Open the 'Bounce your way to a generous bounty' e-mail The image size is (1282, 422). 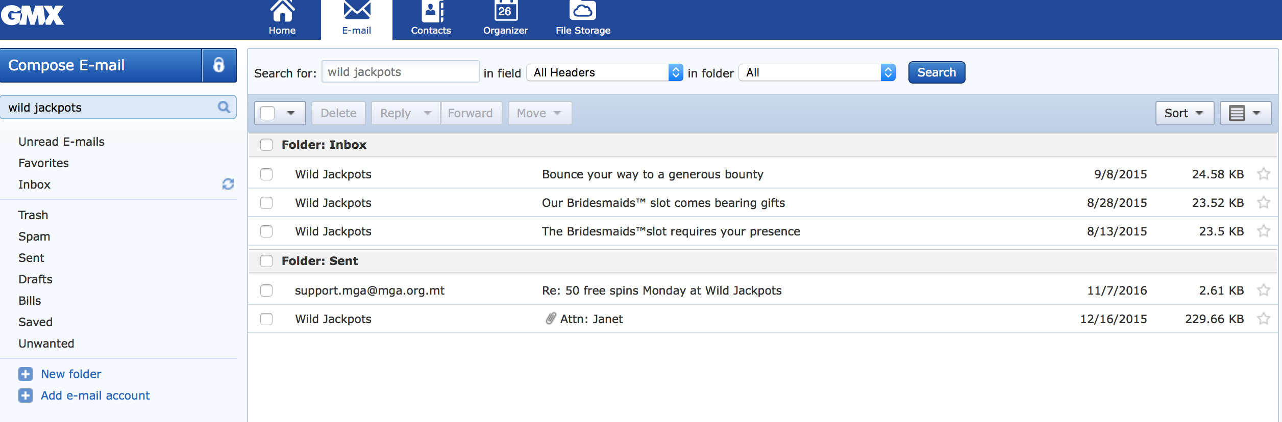point(653,174)
